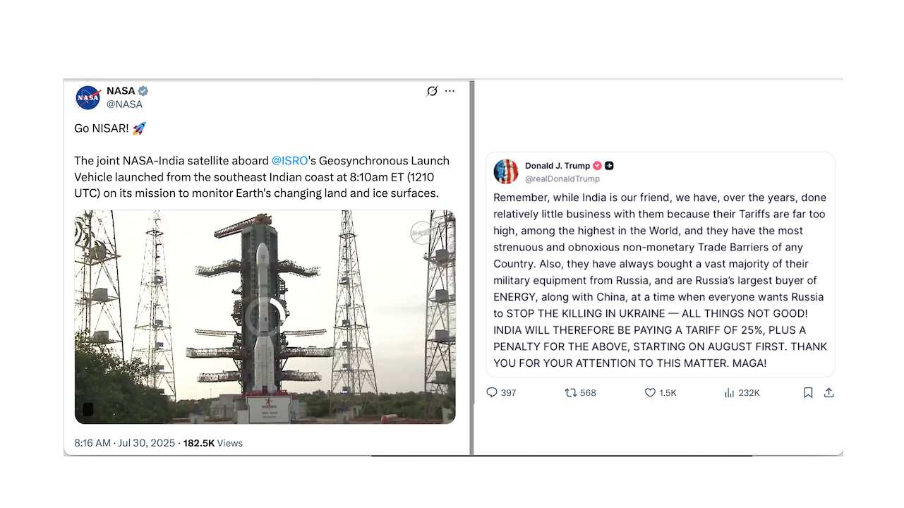
Task: Play the rocket launch video
Action: tap(265, 317)
